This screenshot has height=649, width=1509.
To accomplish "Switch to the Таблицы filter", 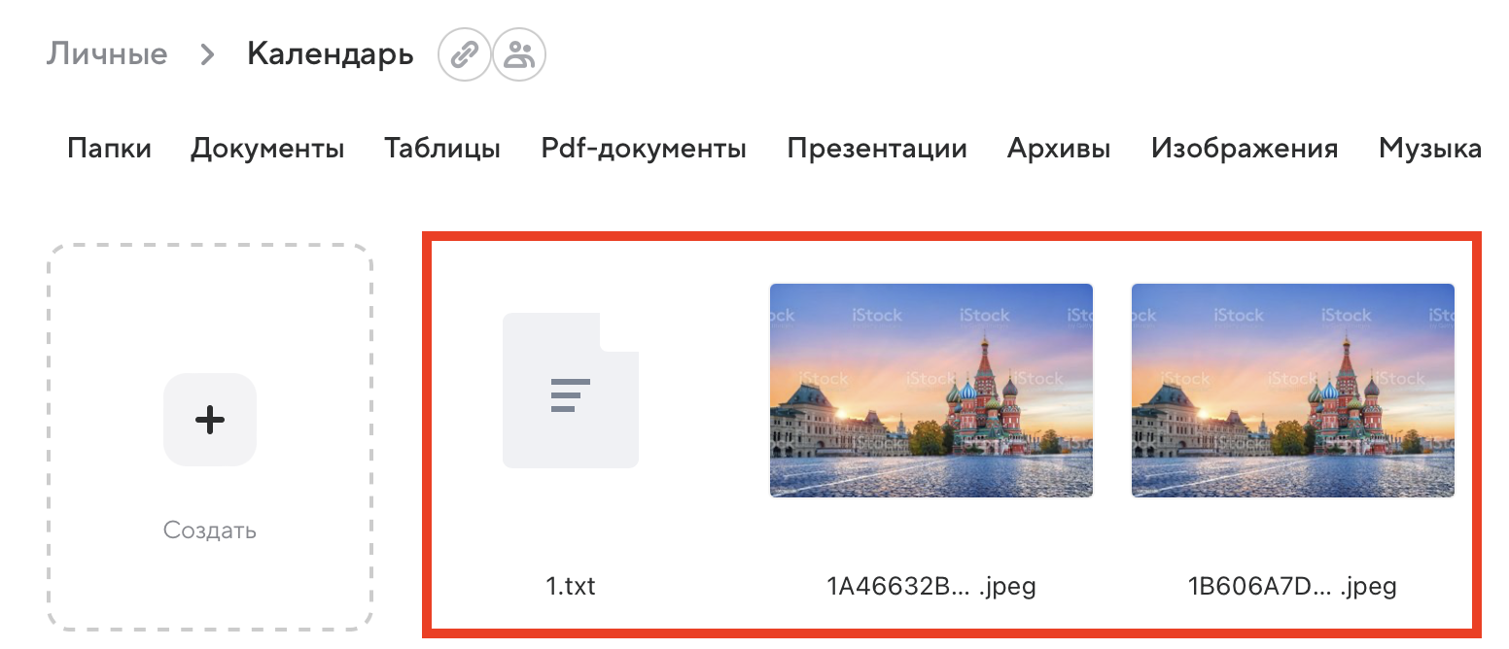I will point(442,150).
